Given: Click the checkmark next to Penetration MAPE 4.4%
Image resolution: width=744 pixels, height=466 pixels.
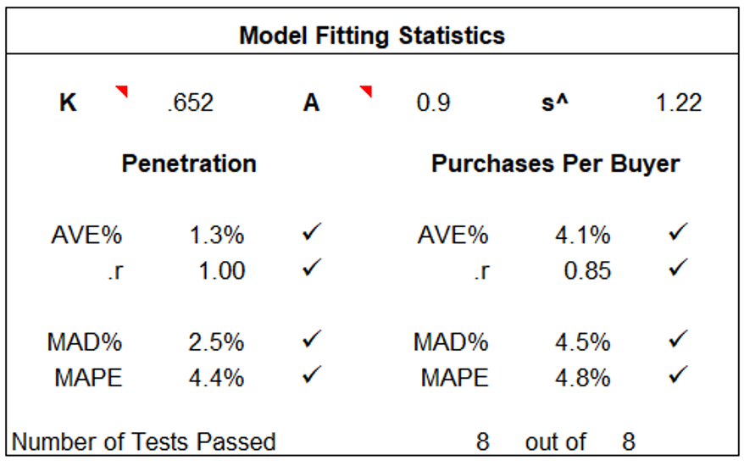Looking at the screenshot, I should [x=311, y=375].
